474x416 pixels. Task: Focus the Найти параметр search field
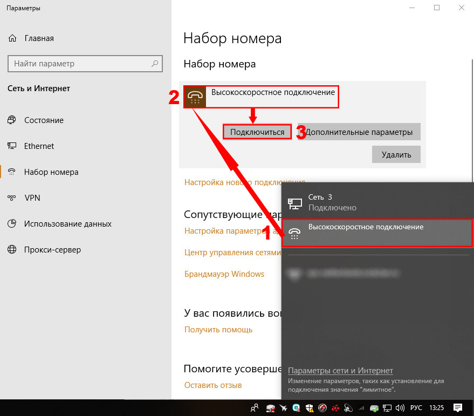pyautogui.click(x=85, y=64)
